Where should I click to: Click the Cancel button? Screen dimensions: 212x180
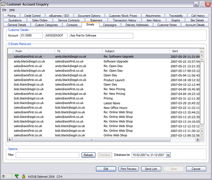pos(196,169)
